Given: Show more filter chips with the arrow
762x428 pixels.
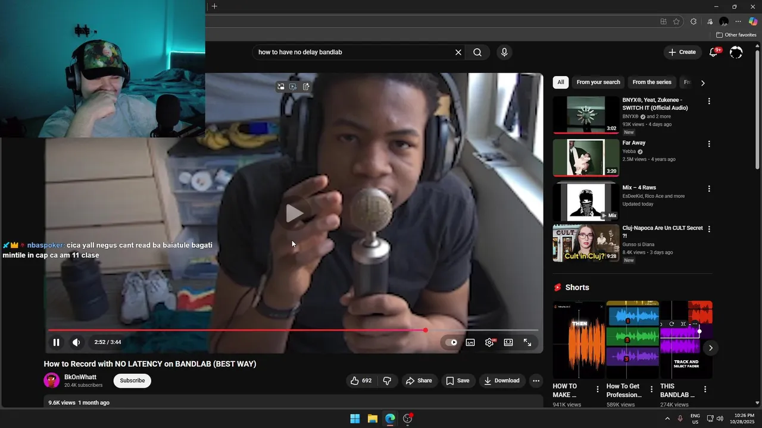Looking at the screenshot, I should [702, 83].
